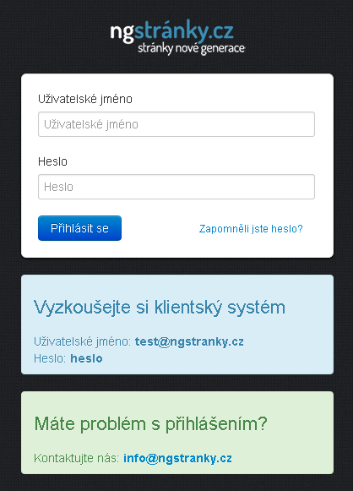Click the 'Máte problém s přihlášením?' heading

(x=151, y=424)
